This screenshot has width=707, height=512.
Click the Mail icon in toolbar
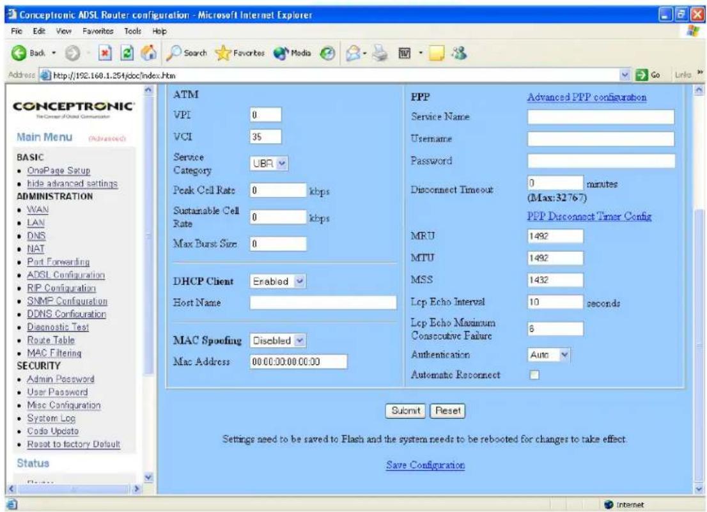coord(353,53)
